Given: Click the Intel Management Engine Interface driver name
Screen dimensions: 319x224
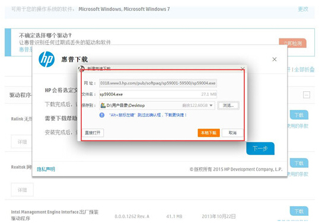Looking at the screenshot, I should 55,215.
